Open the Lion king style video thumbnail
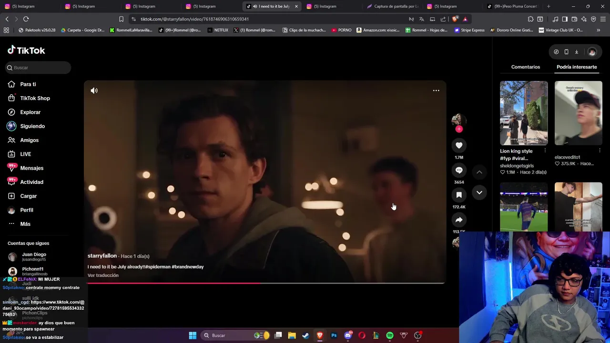This screenshot has height=343, width=610. pos(524,113)
